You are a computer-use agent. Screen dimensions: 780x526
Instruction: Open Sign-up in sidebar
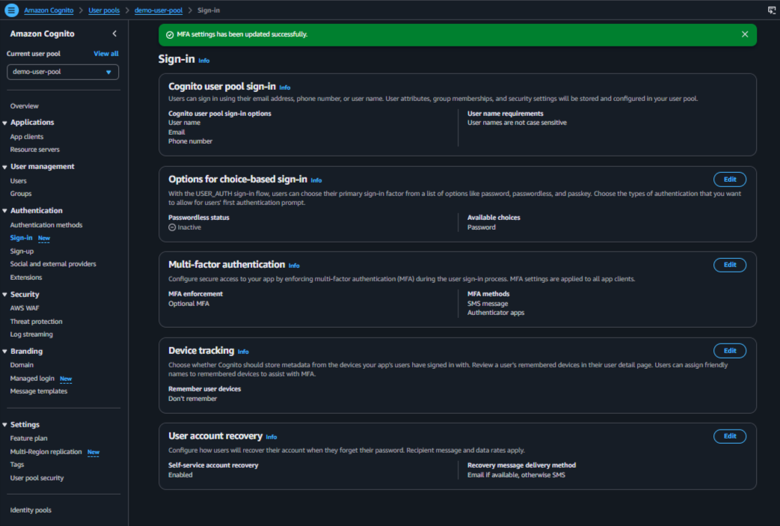click(22, 251)
